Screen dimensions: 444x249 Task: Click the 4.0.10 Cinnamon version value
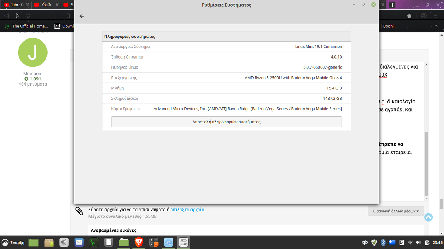tap(336, 57)
